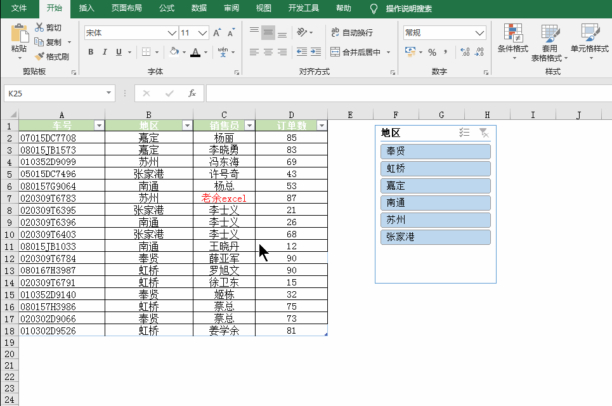Apply the font color A button

[x=195, y=52]
